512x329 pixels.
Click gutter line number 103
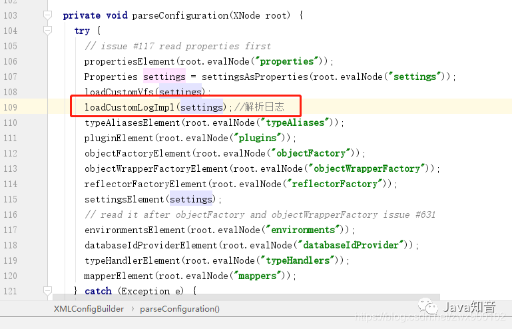[x=10, y=15]
